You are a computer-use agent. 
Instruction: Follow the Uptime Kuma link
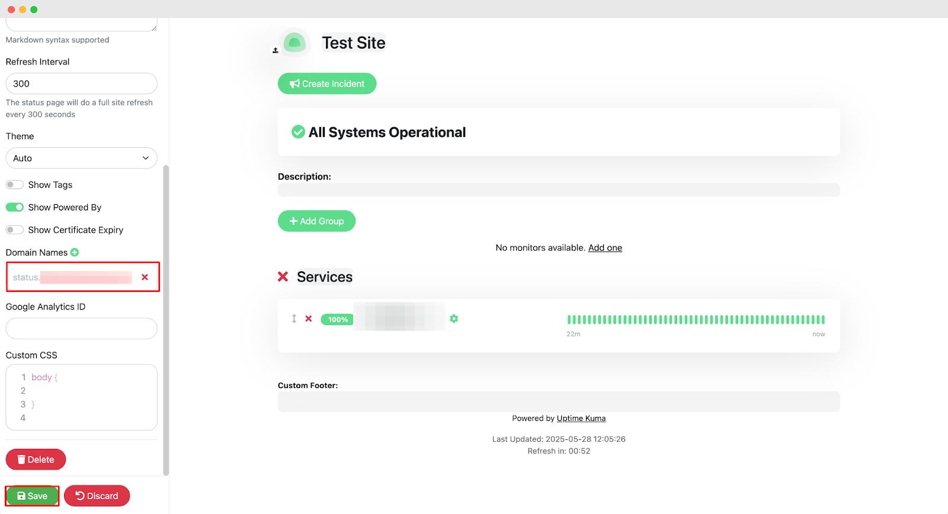pyautogui.click(x=581, y=418)
